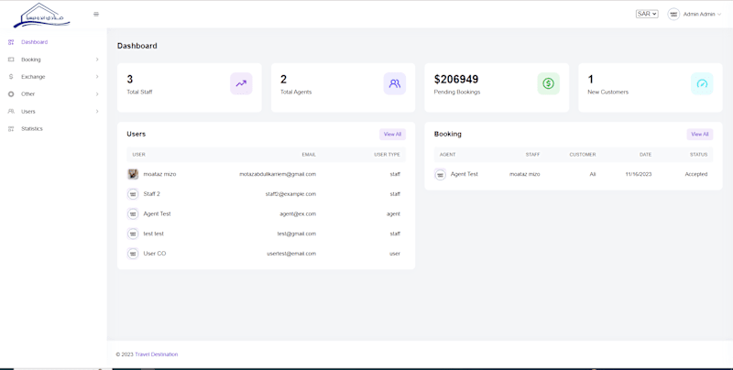Expand the Booking chevron
733x370 pixels.
[97, 60]
